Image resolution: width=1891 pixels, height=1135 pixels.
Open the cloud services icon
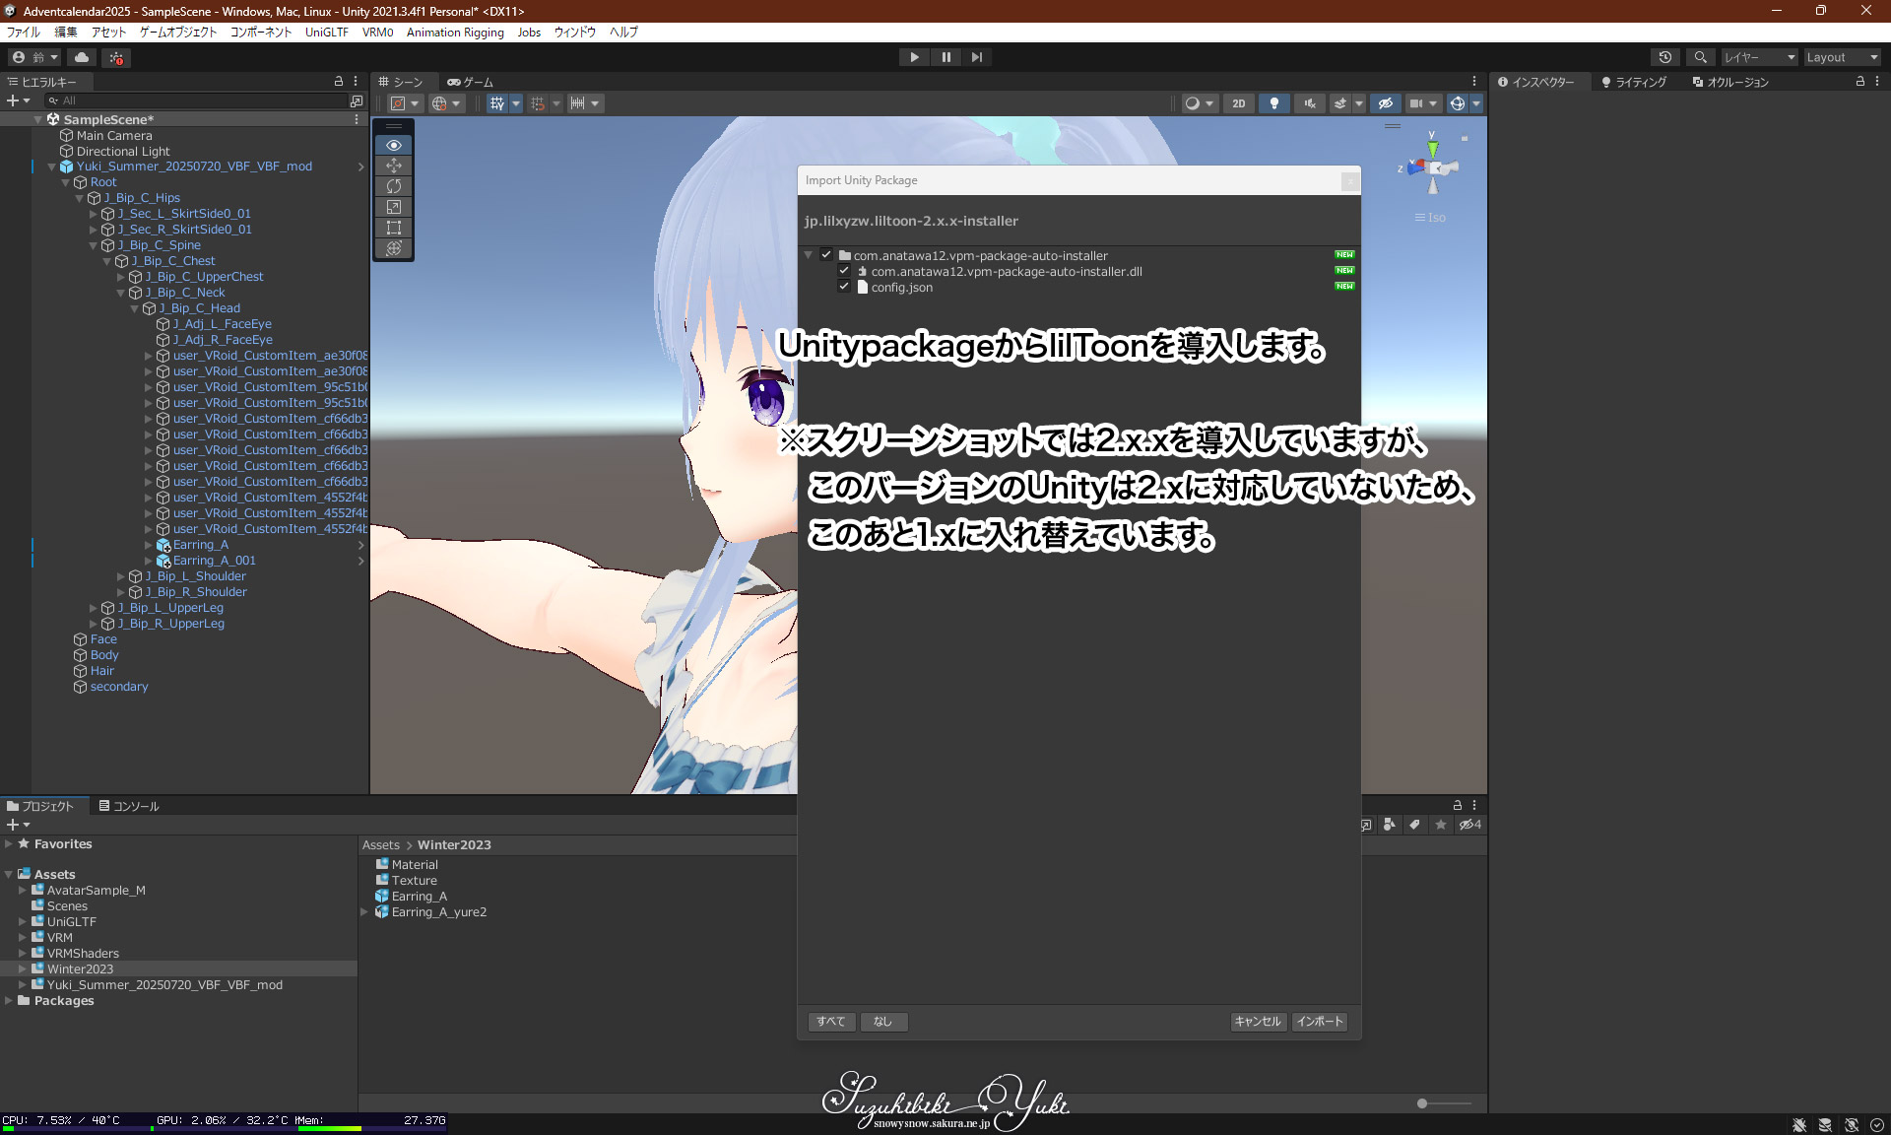pos(82,57)
